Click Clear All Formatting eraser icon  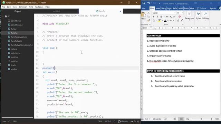click(180, 17)
